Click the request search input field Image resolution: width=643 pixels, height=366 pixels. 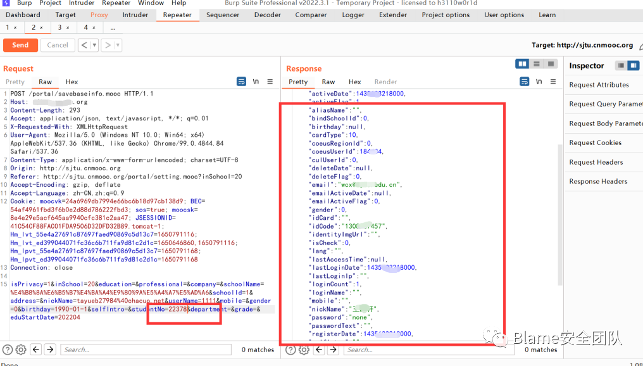point(146,350)
